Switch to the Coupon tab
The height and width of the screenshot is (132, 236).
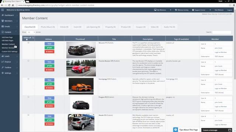pos(140,27)
